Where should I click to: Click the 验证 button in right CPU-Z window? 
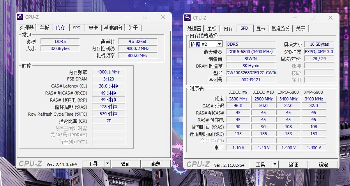coord(293,165)
